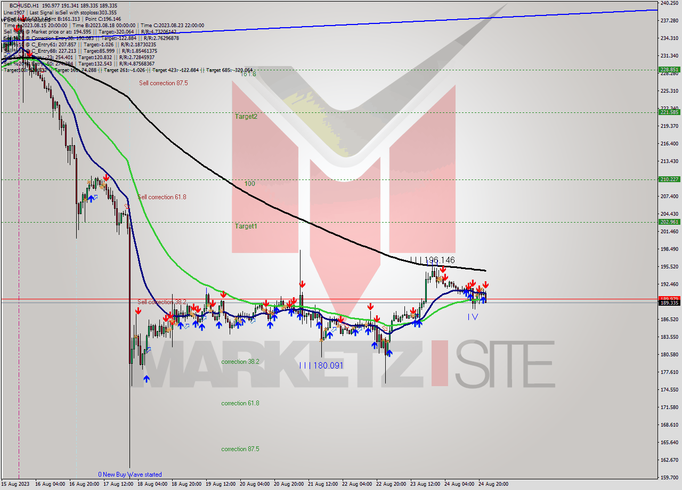Click the 240.250 price axis value
The height and width of the screenshot is (490, 682).
[x=669, y=3]
